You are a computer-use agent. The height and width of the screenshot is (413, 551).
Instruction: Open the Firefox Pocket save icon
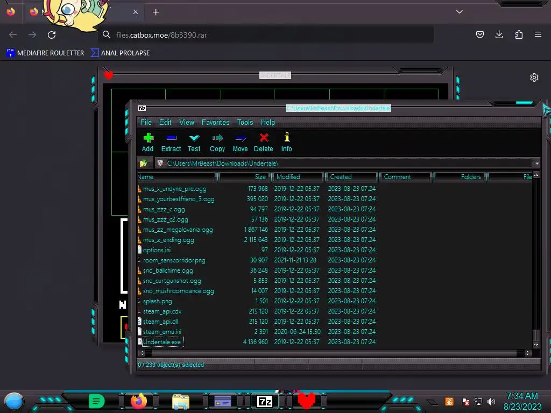tap(479, 34)
